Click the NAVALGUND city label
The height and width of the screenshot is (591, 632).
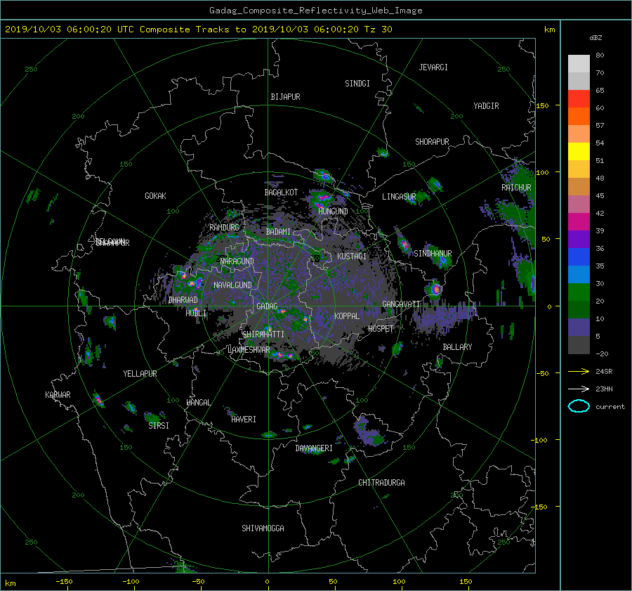[x=232, y=285]
